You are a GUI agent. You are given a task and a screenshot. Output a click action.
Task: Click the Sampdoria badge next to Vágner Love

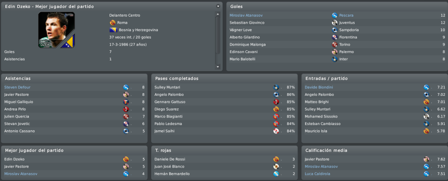coord(334,30)
